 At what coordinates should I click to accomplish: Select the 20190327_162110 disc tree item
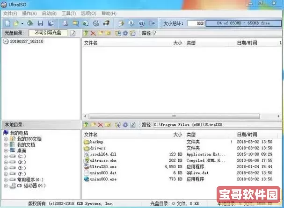pos(27,41)
